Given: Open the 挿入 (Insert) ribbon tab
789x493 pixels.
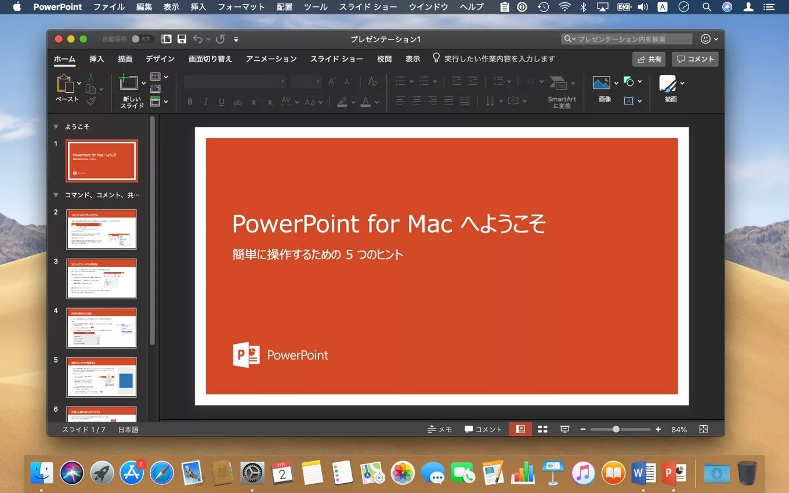Looking at the screenshot, I should pos(97,59).
